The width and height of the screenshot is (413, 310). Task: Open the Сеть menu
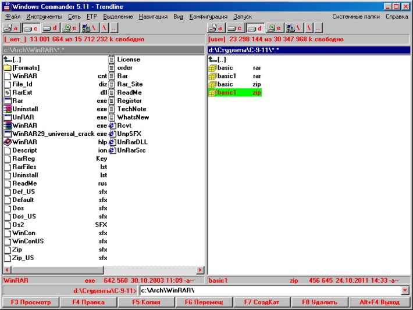point(74,17)
